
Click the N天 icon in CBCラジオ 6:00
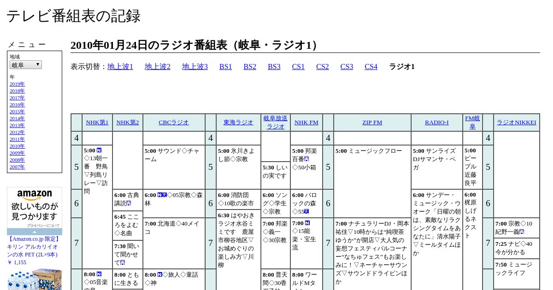[x=162, y=195]
